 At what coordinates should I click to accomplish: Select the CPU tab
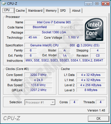8,10
